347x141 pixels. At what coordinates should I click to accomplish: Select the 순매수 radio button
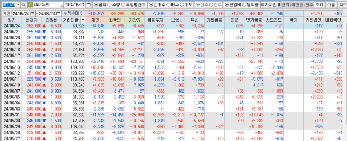(x=151, y=4)
